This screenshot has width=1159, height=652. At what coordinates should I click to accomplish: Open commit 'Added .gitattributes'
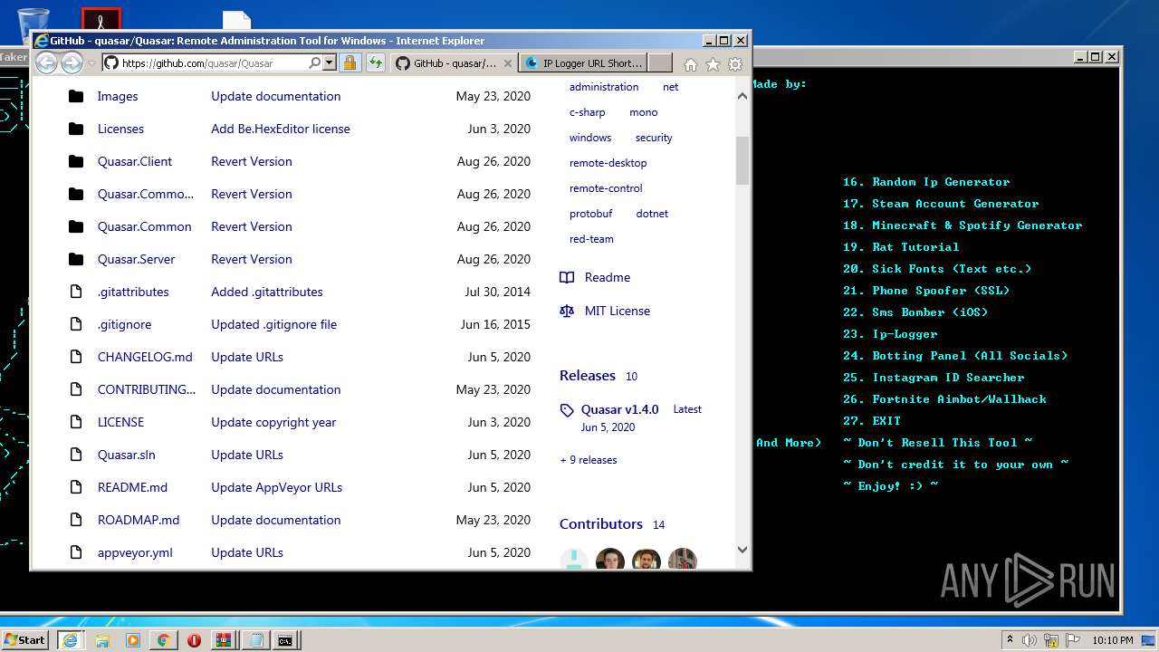pos(267,292)
